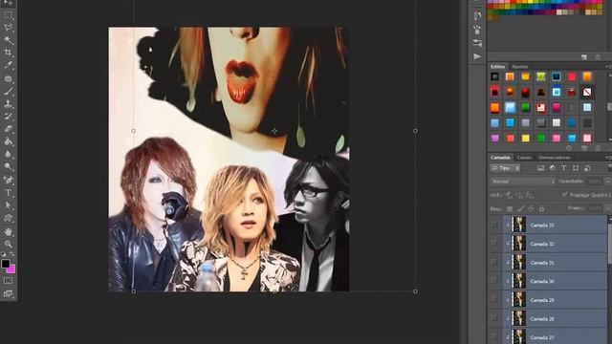Screen dimensions: 612x344
Task: Open the Opacidade slider arrow
Action: pos(608,182)
